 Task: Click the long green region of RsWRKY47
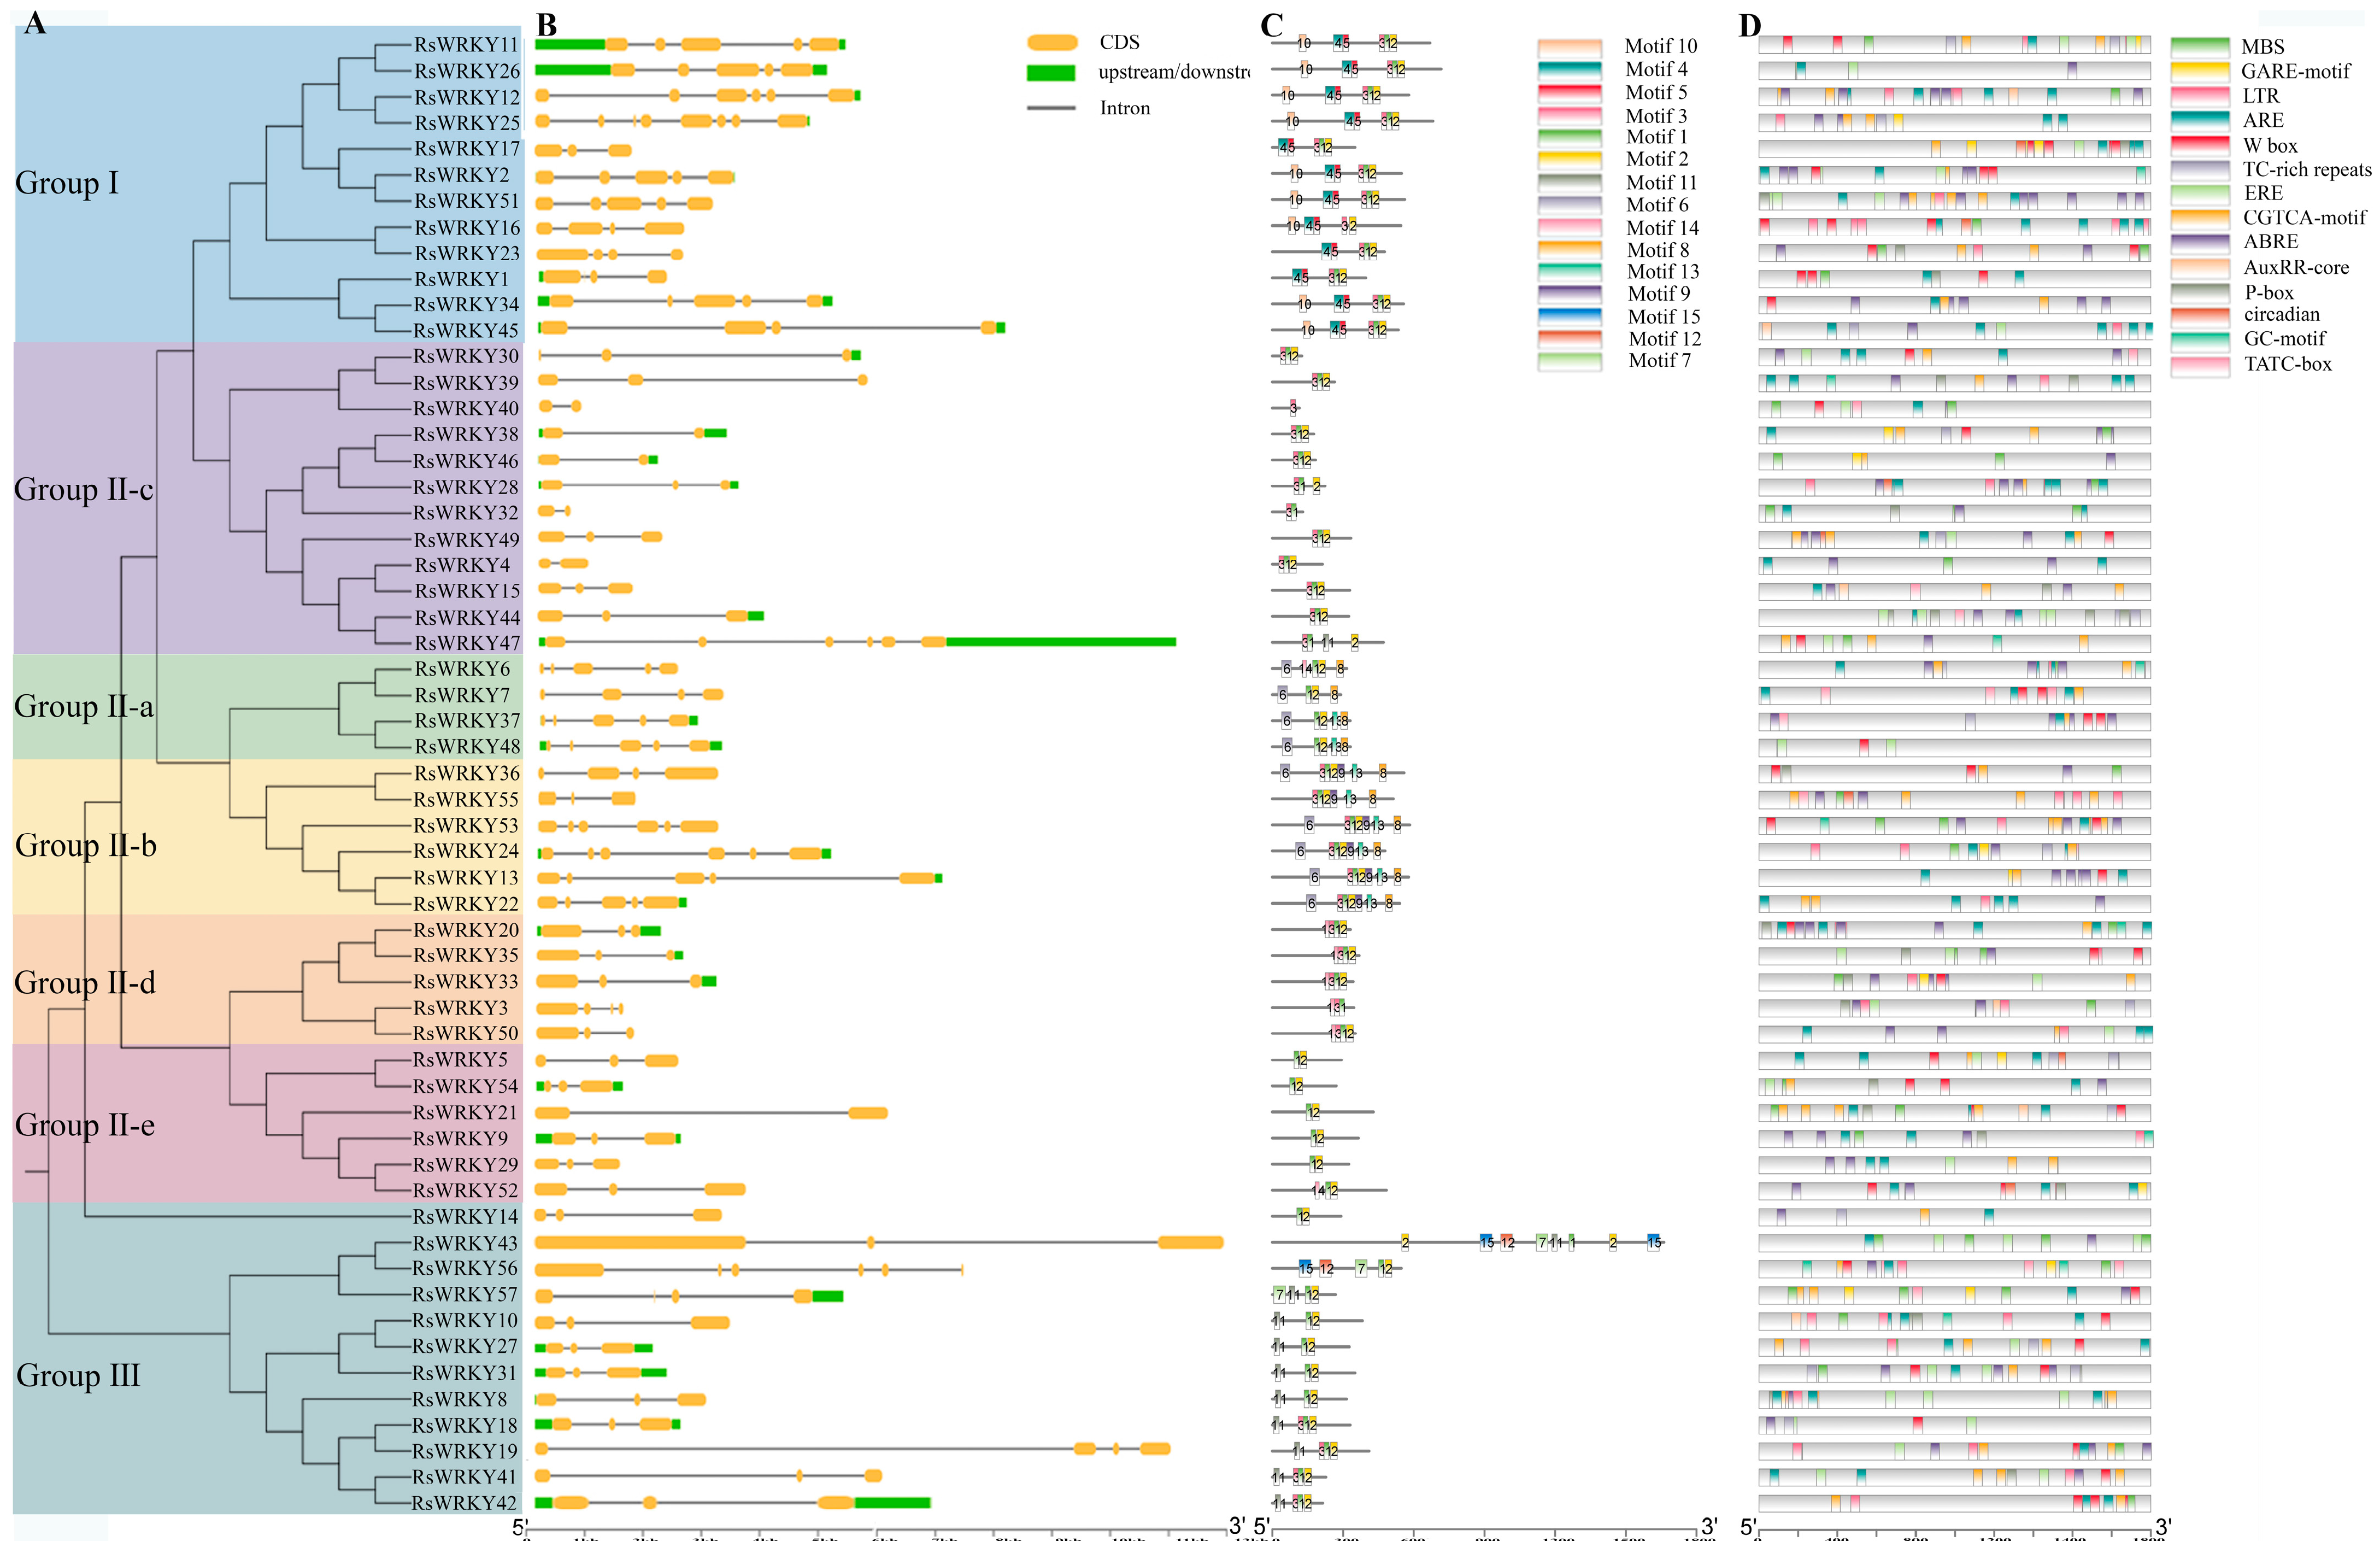pyautogui.click(x=1060, y=642)
